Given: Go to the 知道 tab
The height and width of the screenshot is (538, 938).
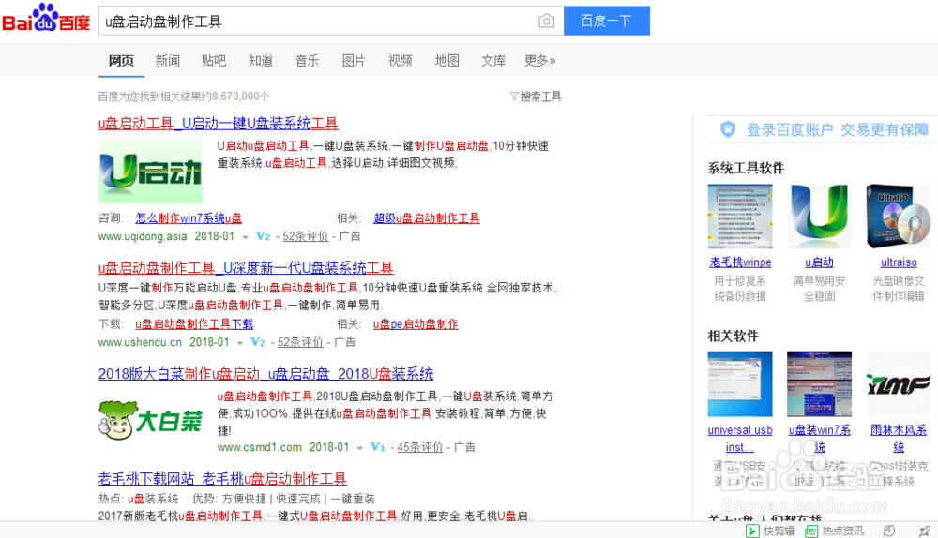Looking at the screenshot, I should (x=261, y=61).
